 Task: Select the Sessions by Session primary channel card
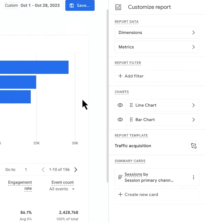(x=157, y=177)
